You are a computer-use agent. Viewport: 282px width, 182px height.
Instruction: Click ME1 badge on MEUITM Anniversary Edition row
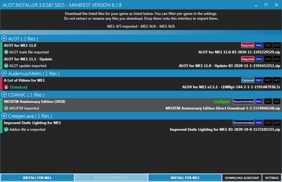coord(259,101)
